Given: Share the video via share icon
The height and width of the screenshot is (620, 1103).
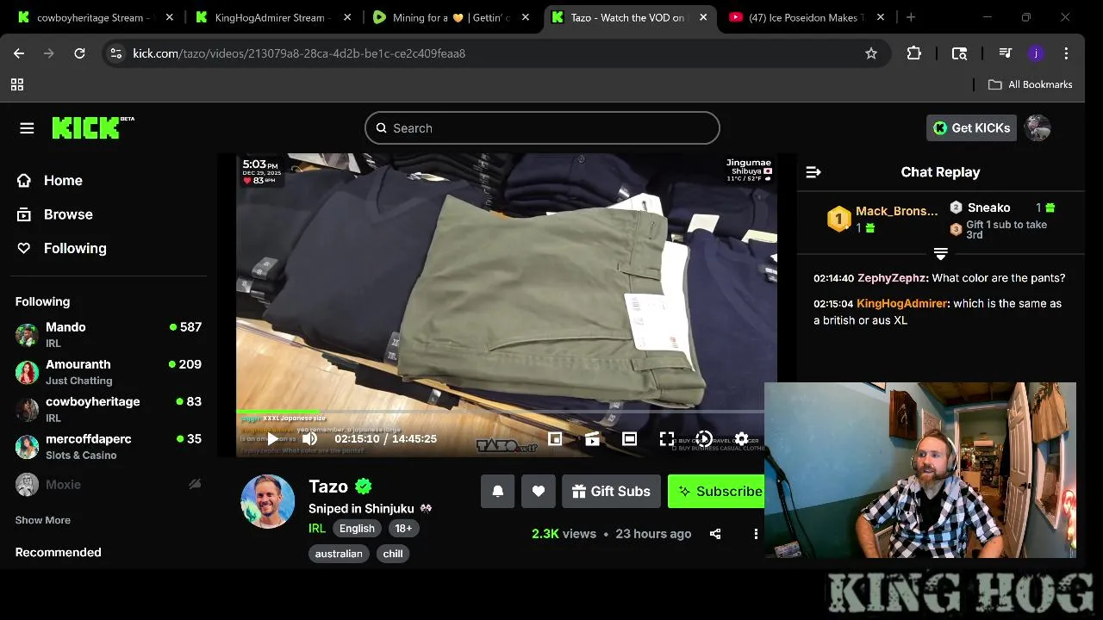Looking at the screenshot, I should pos(715,534).
